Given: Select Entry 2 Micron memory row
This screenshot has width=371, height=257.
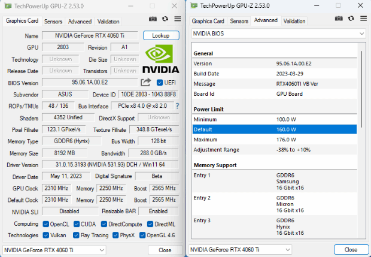Looking at the screenshot, I should (x=275, y=204).
